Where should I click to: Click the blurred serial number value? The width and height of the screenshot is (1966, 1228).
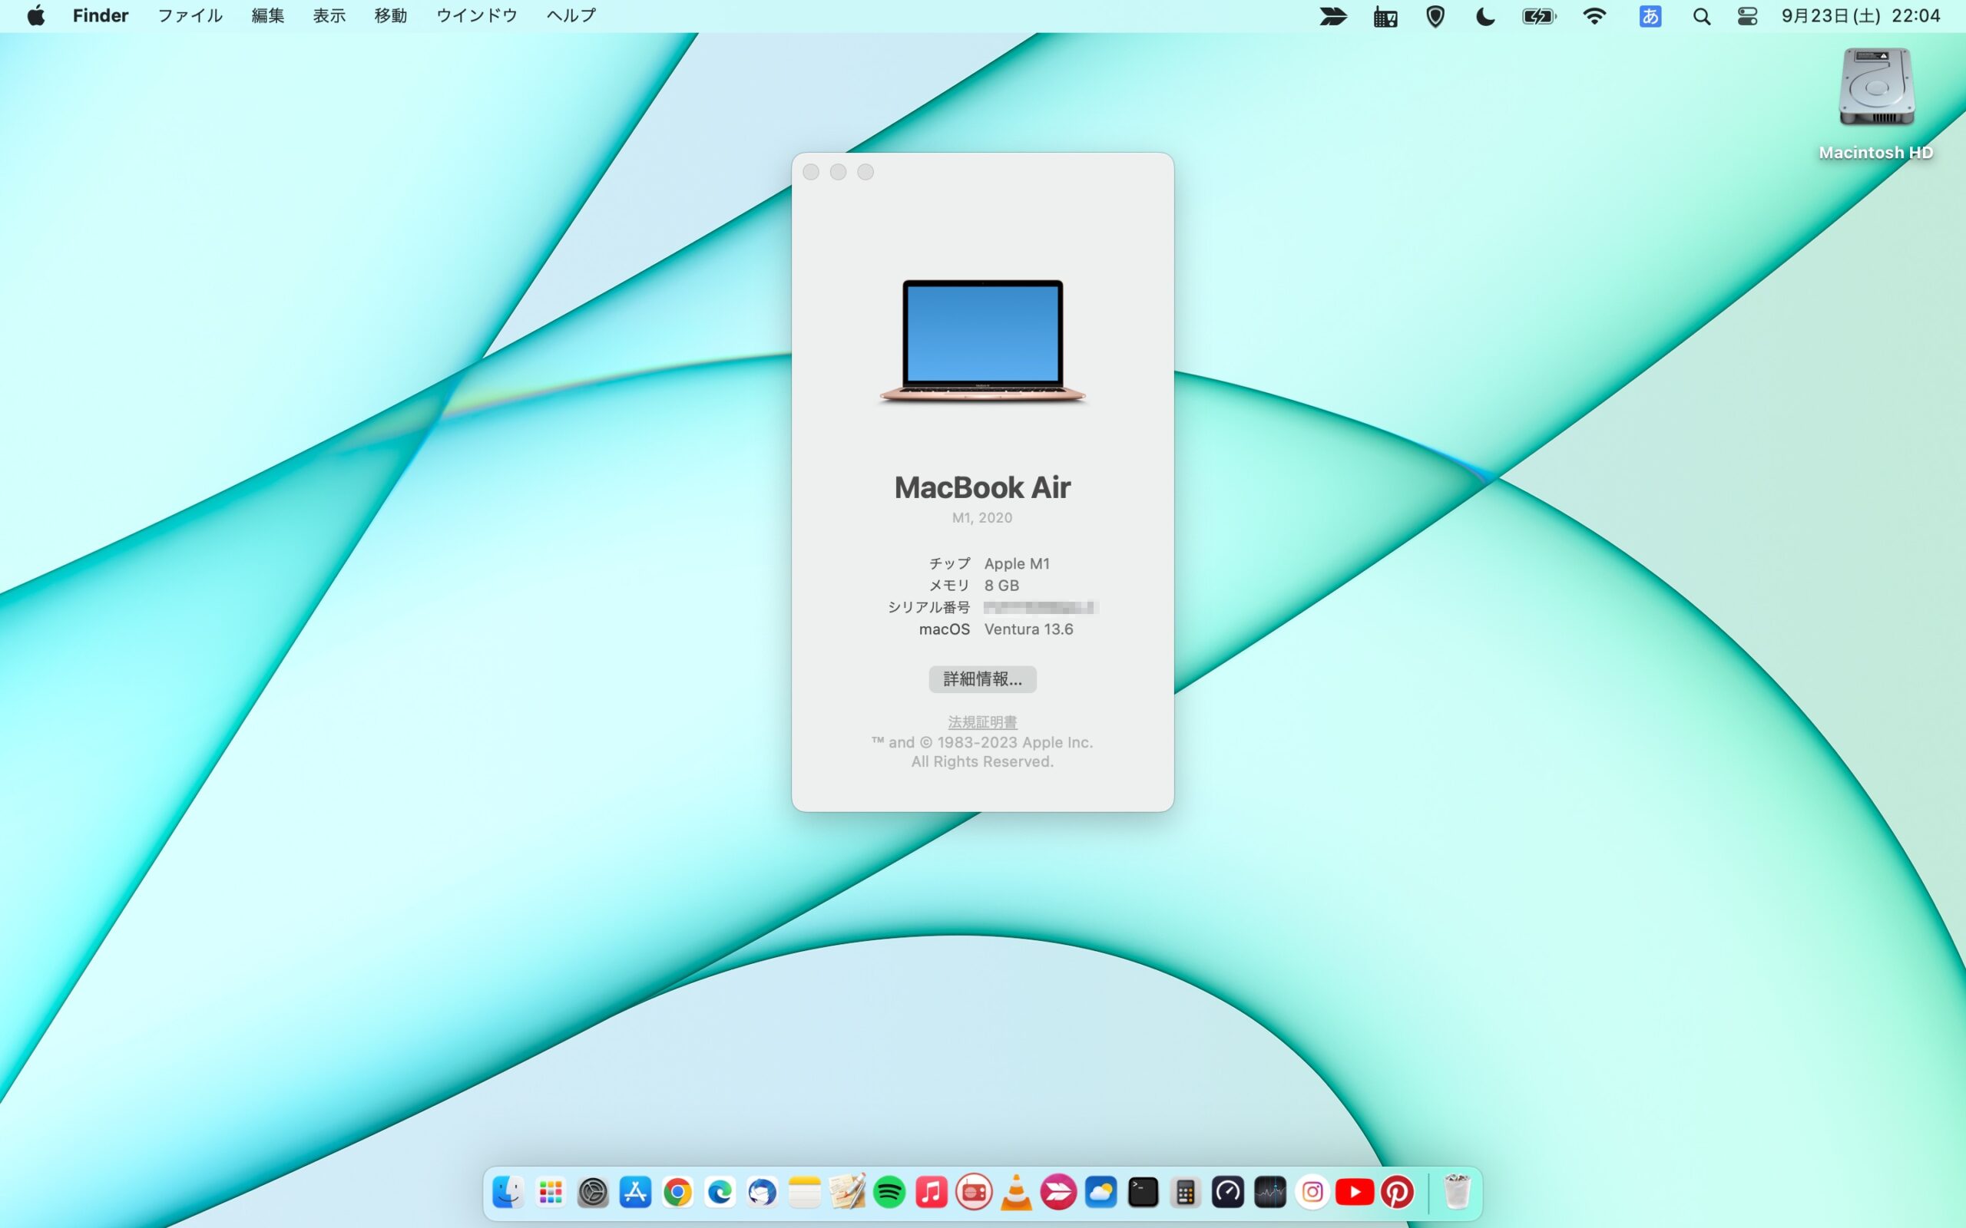(x=1041, y=608)
